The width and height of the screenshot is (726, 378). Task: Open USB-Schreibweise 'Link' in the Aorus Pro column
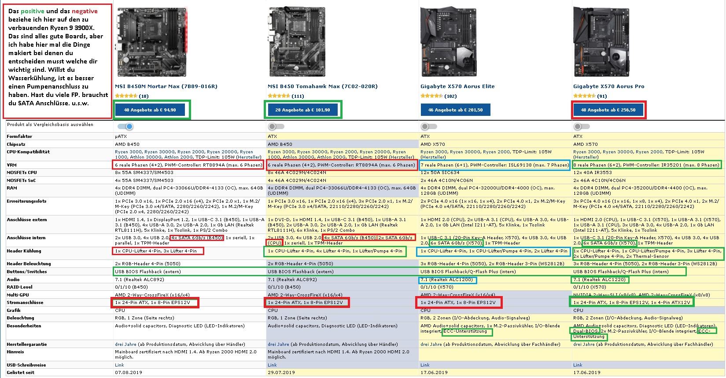coord(578,365)
